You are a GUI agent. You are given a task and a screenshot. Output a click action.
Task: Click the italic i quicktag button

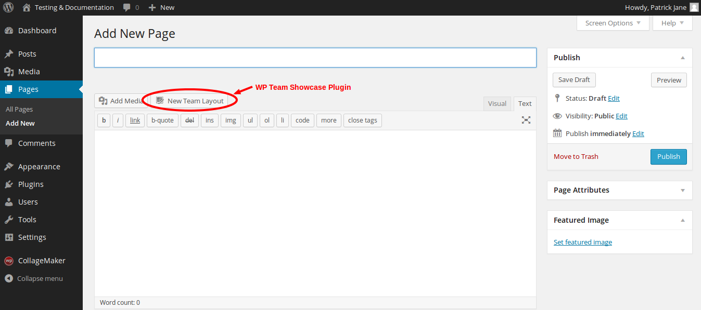point(118,120)
